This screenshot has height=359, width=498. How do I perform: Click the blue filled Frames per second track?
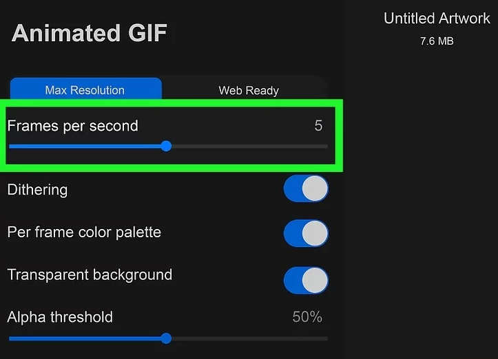(86, 146)
